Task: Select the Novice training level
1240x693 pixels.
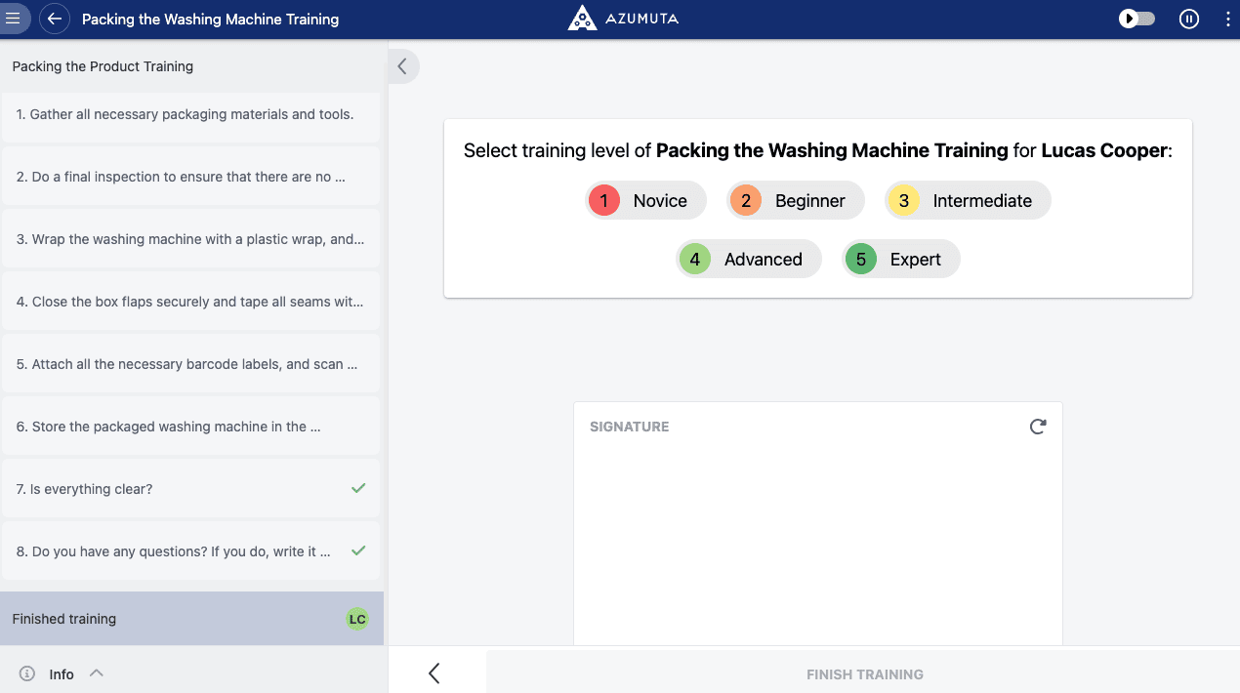Action: [x=645, y=201]
